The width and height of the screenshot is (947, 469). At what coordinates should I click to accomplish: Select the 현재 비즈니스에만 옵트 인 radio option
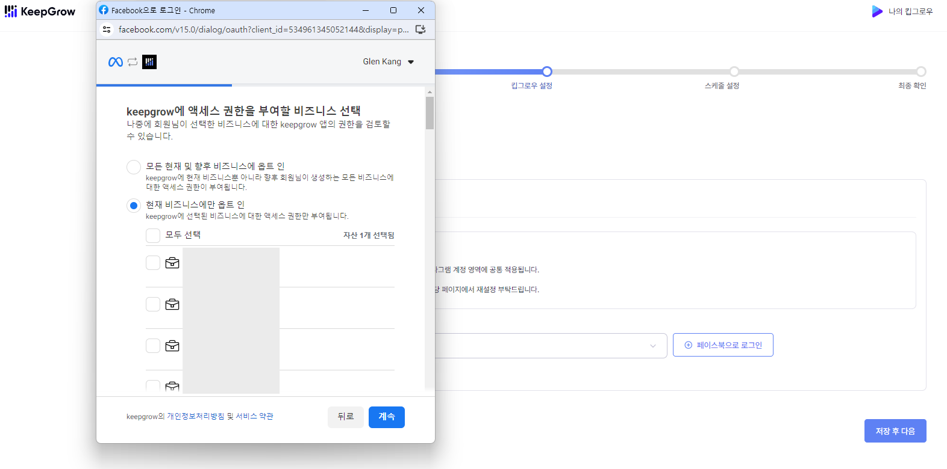[x=134, y=206]
